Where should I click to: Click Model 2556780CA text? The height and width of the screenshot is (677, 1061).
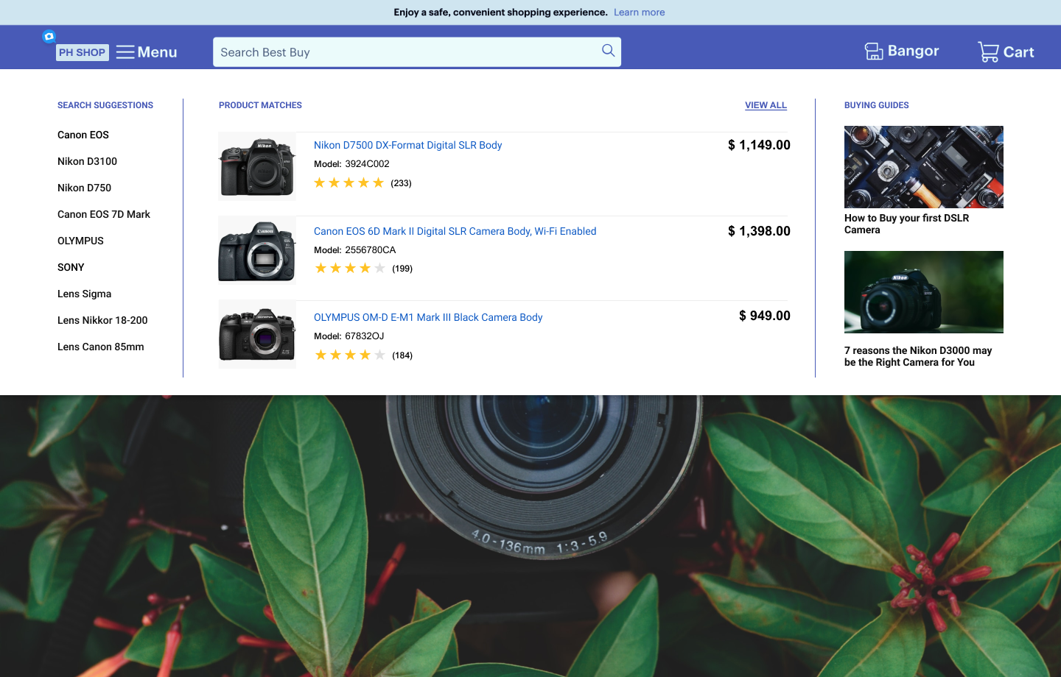point(355,250)
